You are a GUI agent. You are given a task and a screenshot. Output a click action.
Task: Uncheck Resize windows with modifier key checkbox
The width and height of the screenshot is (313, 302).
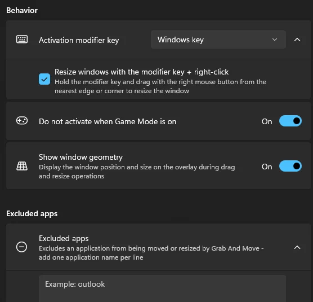click(x=44, y=79)
